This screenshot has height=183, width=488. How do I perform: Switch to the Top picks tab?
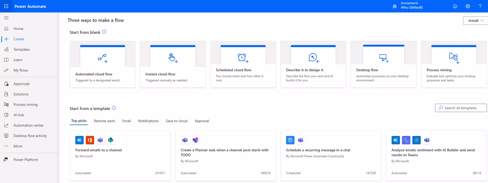pyautogui.click(x=79, y=121)
